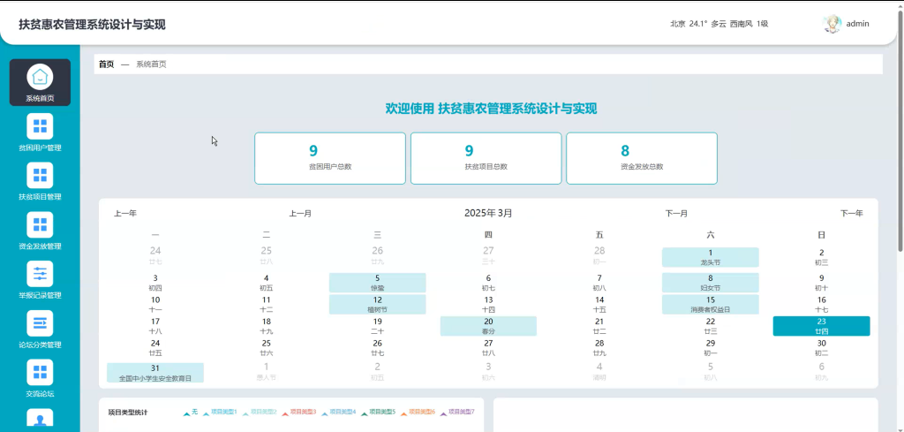The width and height of the screenshot is (904, 432).
Task: Select March 14 十五 on calendar
Action: 599,305
